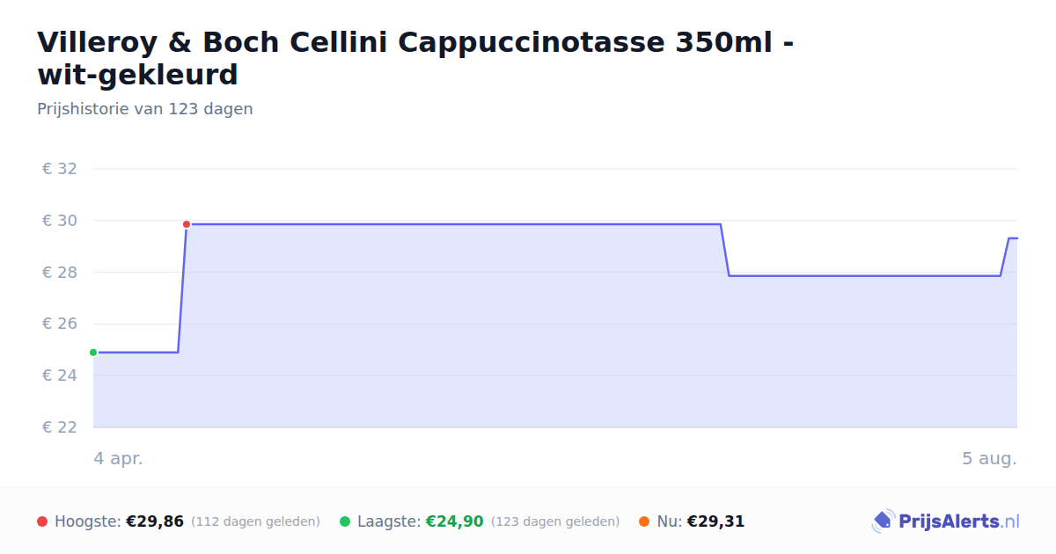The image size is (1056, 554).
Task: Click the € 22 y-axis label
Action: [60, 427]
